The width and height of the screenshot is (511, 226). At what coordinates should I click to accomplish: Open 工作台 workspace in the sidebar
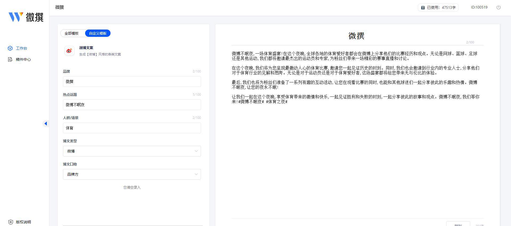click(21, 48)
